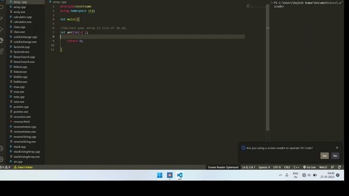Screen dimensions: 349x196
Task: Answer Yes to the screen reader prompt
Action: pyautogui.click(x=324, y=156)
